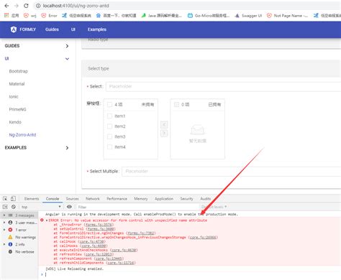The width and height of the screenshot is (341, 280).
Task: Open the Ng-Zorro-Antd UI page
Action: (22, 135)
